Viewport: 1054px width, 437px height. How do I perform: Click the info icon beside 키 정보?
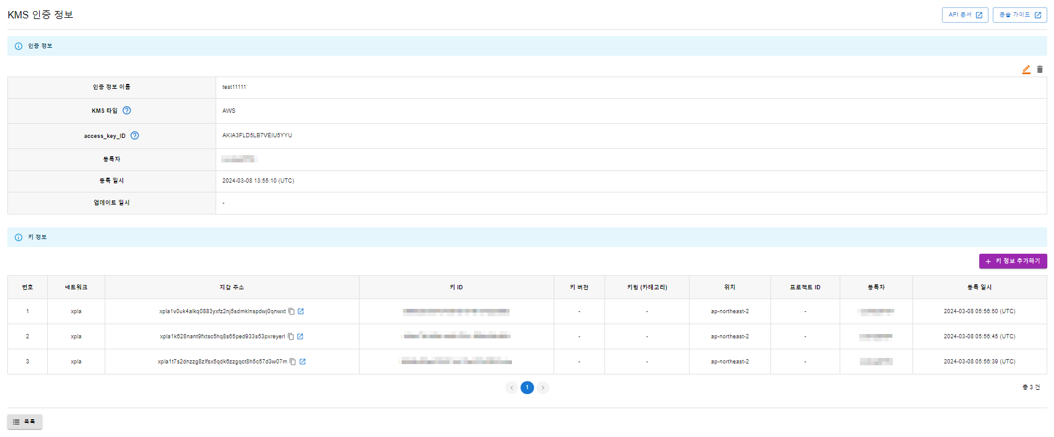tap(18, 237)
